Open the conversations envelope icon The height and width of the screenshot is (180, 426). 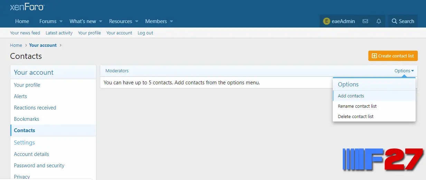365,21
